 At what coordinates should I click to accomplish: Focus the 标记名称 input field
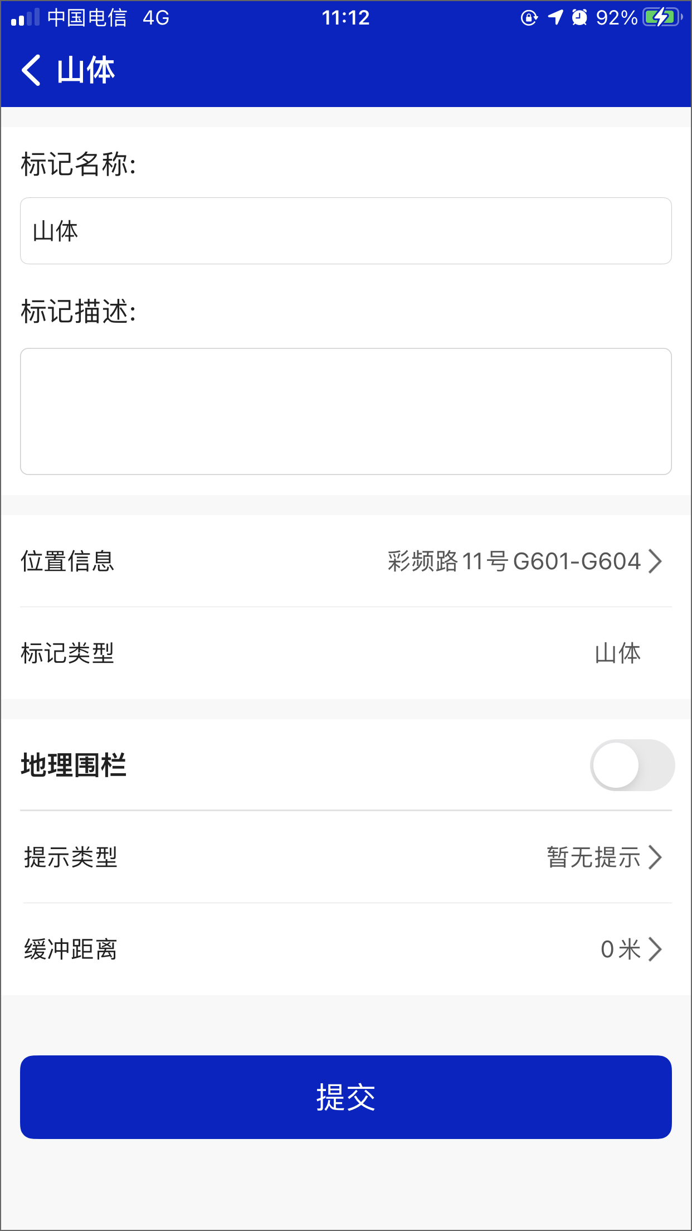[x=346, y=231]
